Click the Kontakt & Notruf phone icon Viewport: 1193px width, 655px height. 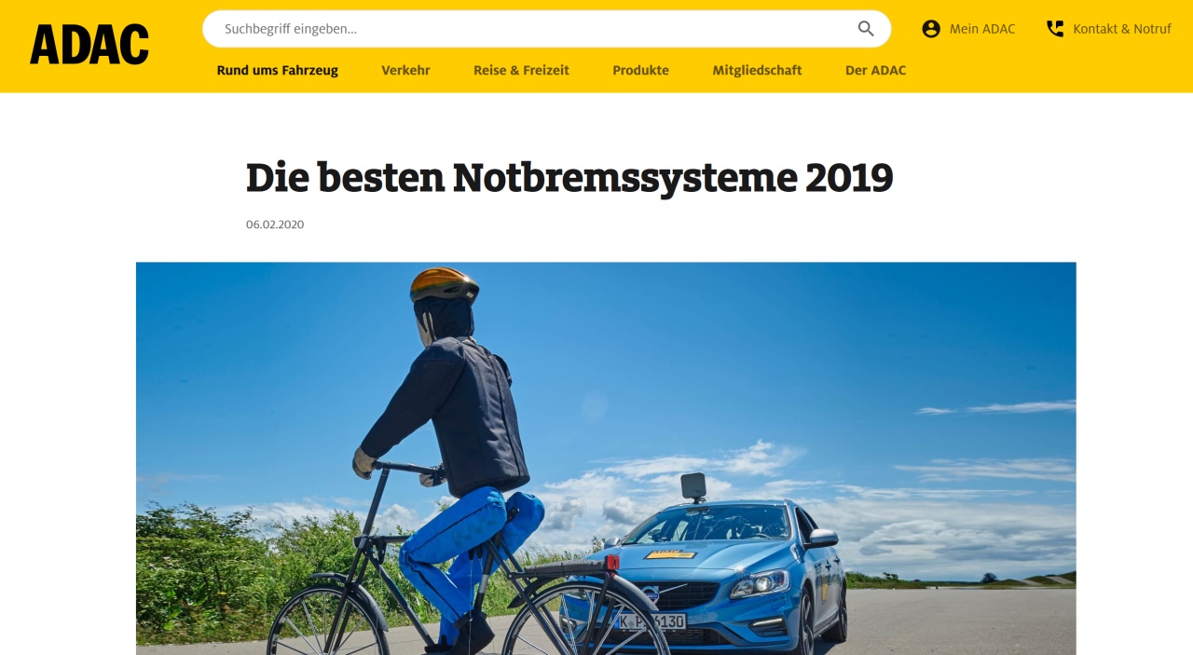tap(1055, 29)
